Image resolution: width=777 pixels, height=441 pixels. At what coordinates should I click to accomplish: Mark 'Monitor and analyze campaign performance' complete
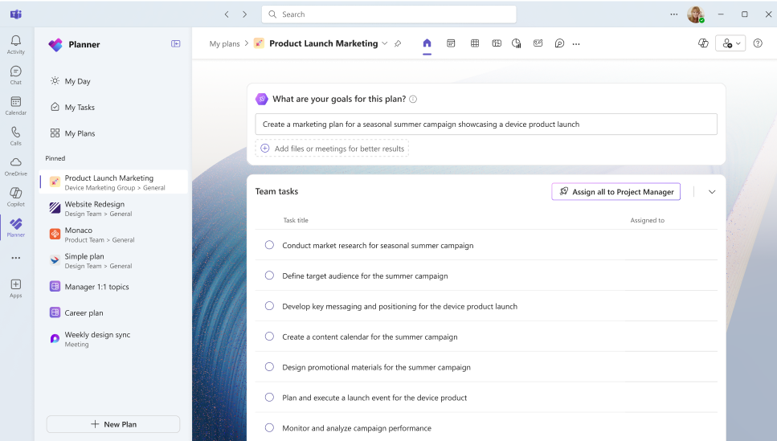269,427
